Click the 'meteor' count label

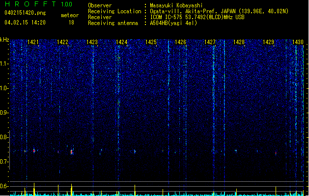coord(70,15)
